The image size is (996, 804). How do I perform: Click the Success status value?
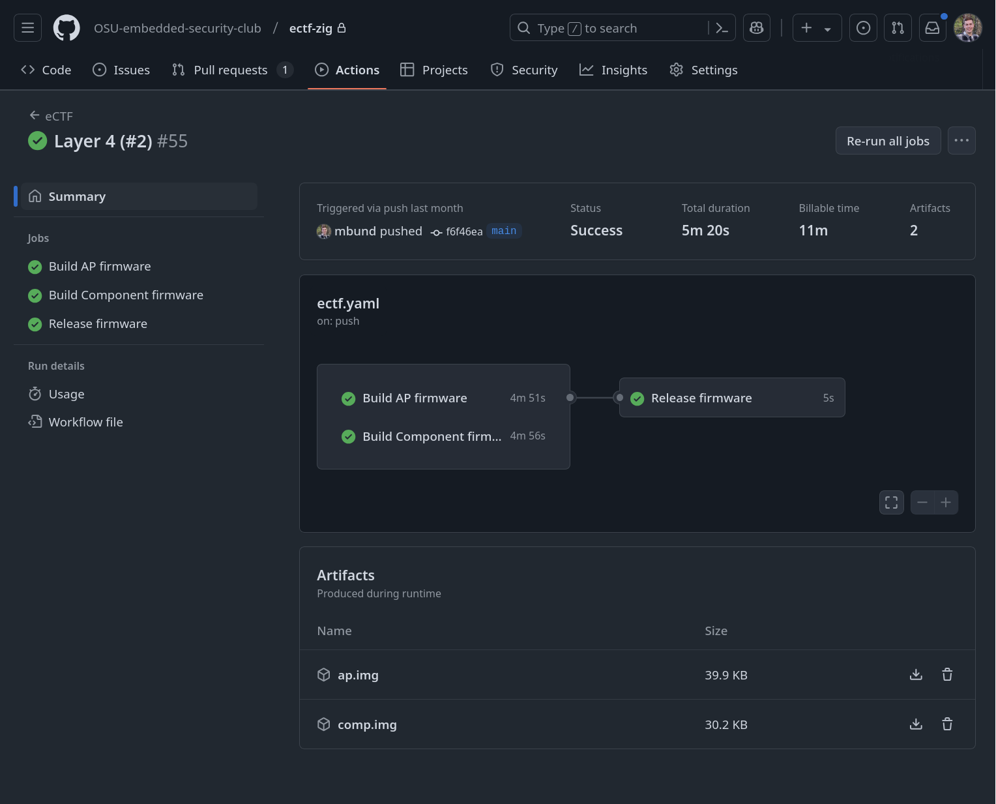596,230
